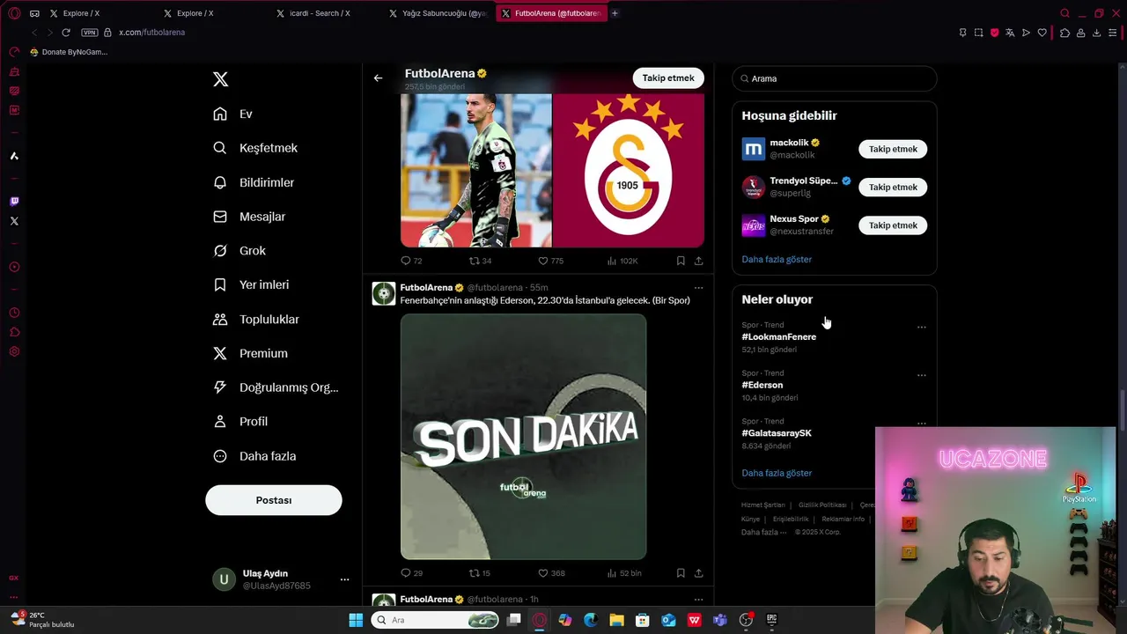The image size is (1127, 634).
Task: Expand Daha fazla menu in sidebar
Action: (254, 456)
